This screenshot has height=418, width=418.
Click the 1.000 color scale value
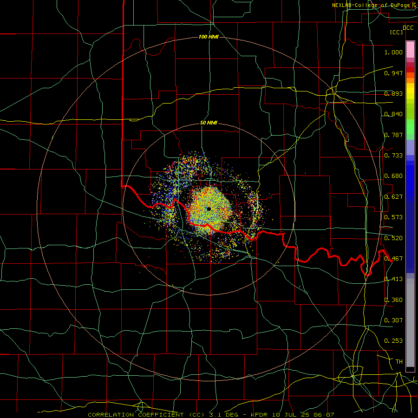click(393, 52)
